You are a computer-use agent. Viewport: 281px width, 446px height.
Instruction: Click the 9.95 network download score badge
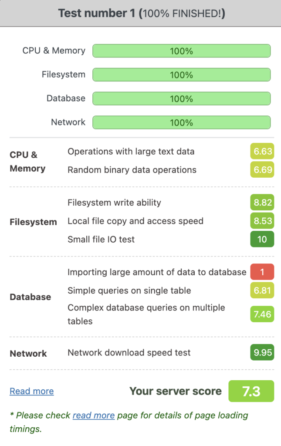(262, 352)
